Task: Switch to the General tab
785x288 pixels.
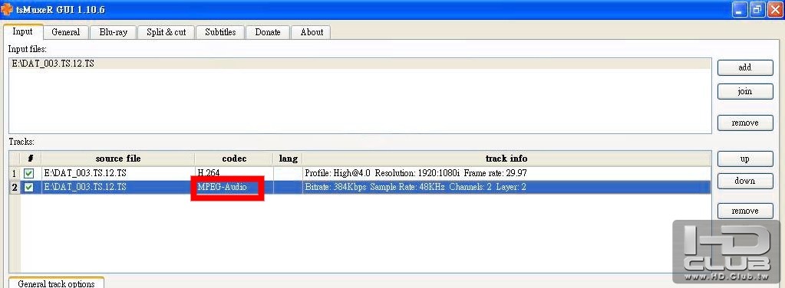Action: (x=65, y=32)
